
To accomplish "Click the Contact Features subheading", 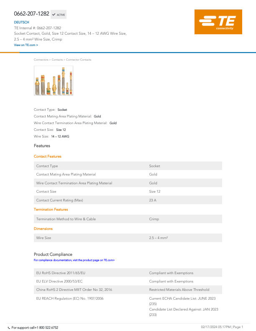I will (48, 156).
